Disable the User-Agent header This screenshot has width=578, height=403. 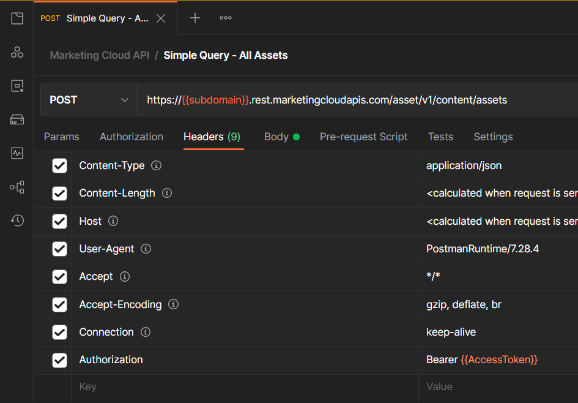(59, 249)
